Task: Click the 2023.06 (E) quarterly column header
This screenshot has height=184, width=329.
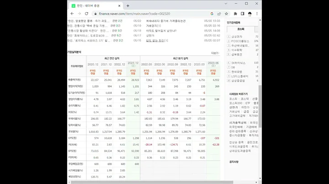Action: [x=213, y=64]
